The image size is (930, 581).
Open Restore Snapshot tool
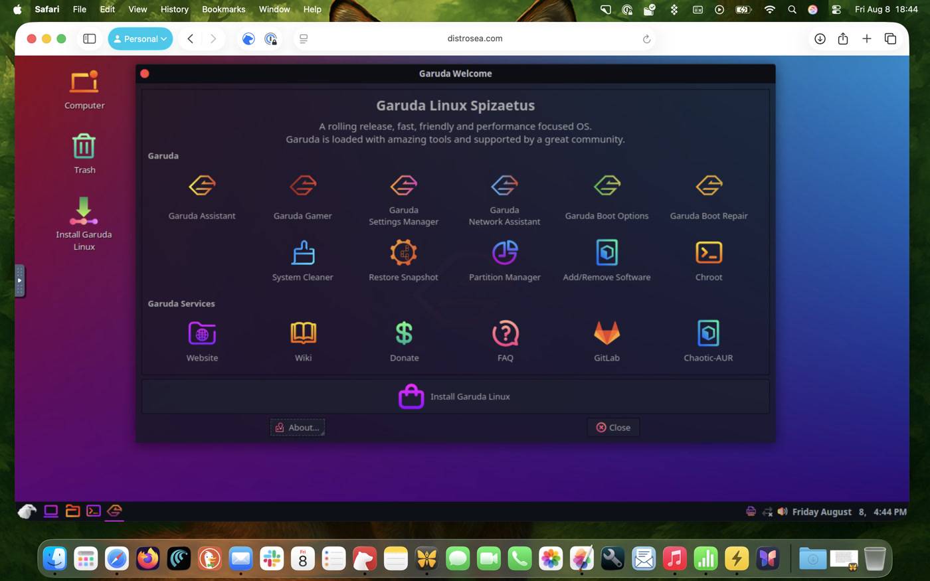tap(404, 261)
